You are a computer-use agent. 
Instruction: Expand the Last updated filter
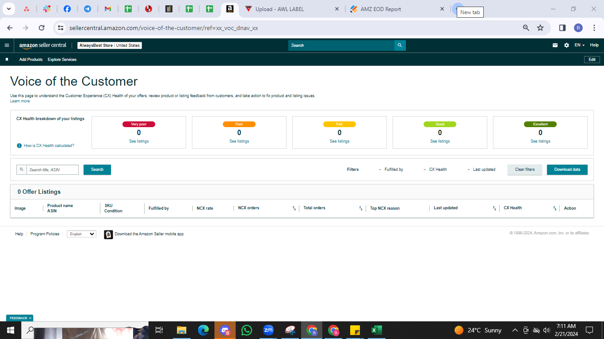(x=482, y=169)
